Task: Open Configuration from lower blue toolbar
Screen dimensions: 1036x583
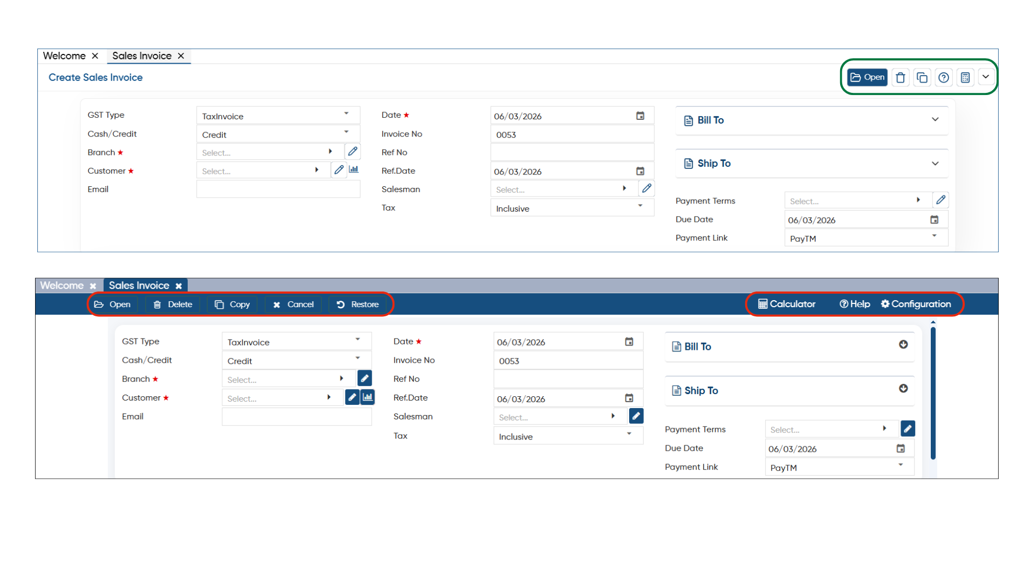Action: click(x=916, y=304)
